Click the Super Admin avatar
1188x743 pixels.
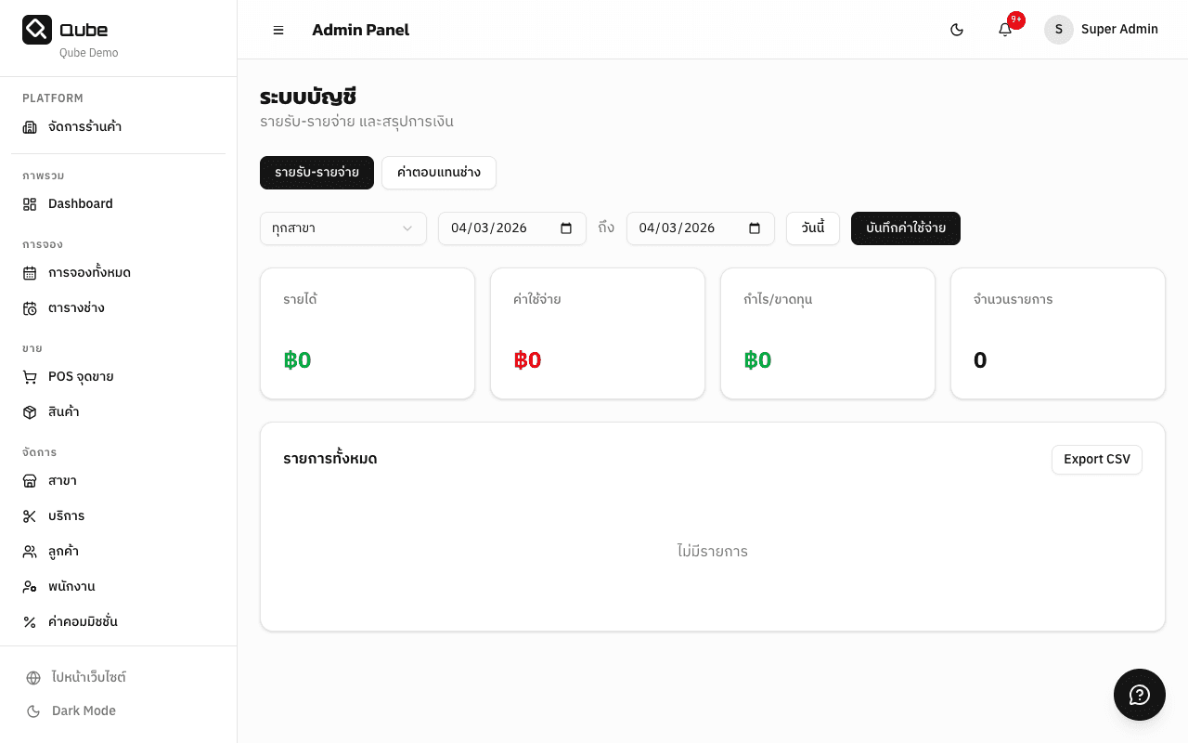point(1059,30)
